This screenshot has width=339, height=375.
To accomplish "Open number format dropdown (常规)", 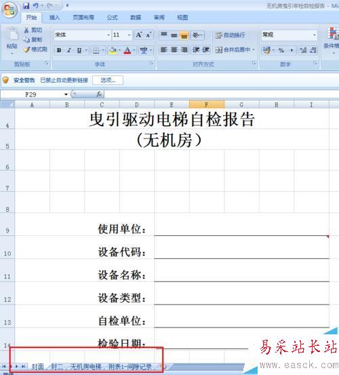I will pyautogui.click(x=315, y=35).
